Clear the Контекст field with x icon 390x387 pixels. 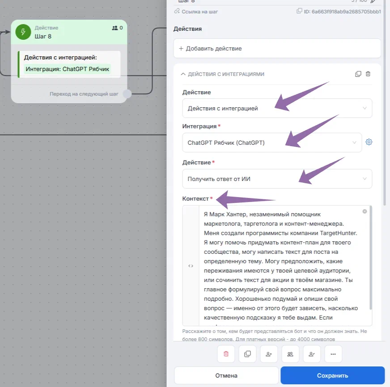[365, 211]
